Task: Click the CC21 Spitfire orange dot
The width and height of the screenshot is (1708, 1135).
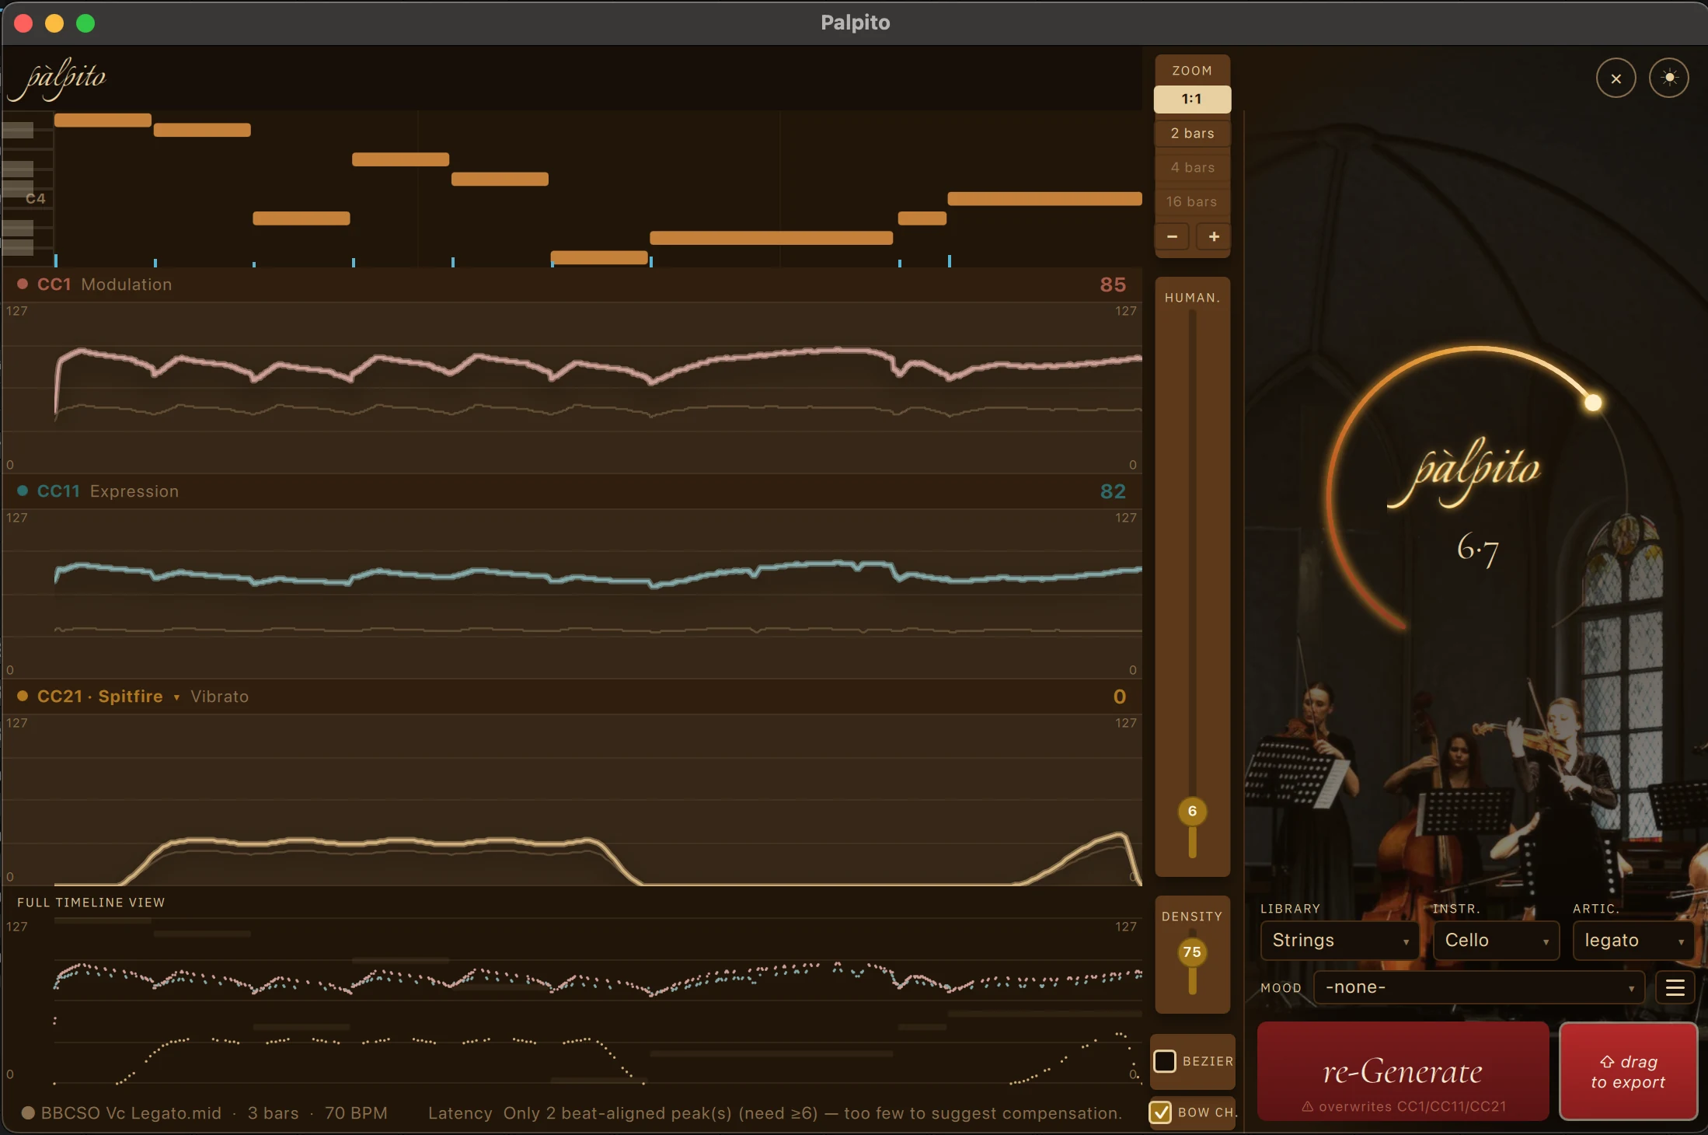Action: pos(23,696)
